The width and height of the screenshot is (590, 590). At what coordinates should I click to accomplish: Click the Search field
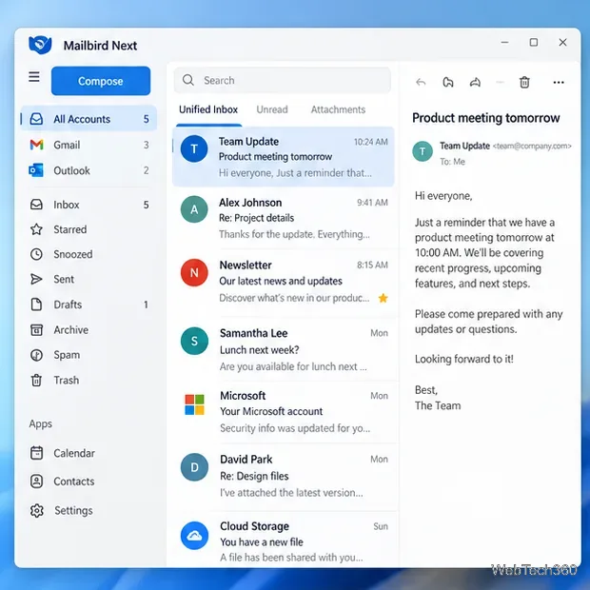pyautogui.click(x=283, y=80)
